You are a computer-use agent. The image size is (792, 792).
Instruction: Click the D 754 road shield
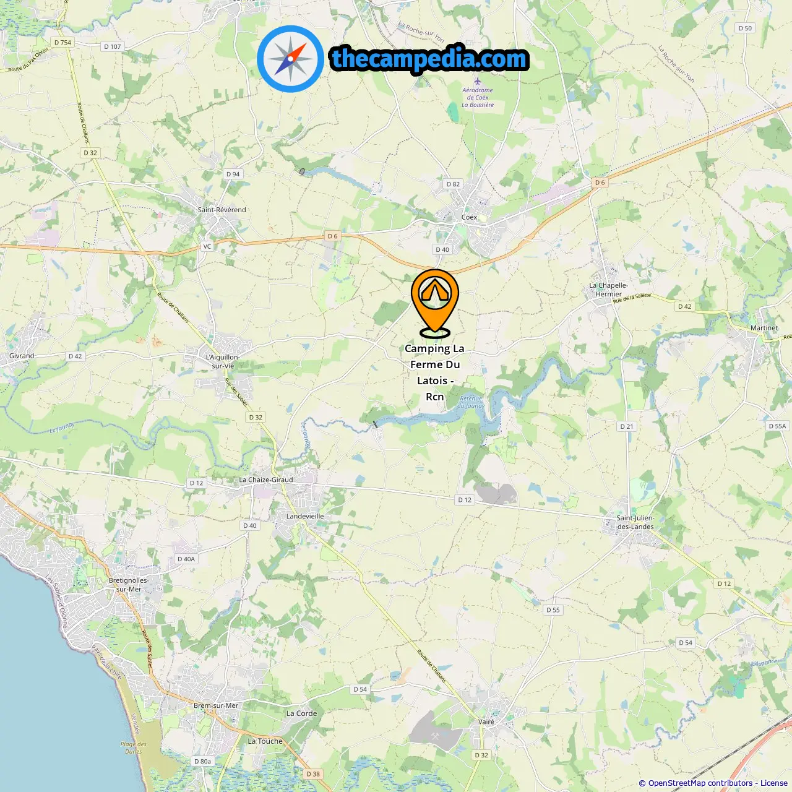click(x=62, y=43)
